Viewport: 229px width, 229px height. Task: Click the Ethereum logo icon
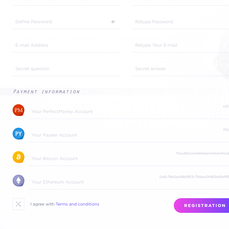point(18,181)
